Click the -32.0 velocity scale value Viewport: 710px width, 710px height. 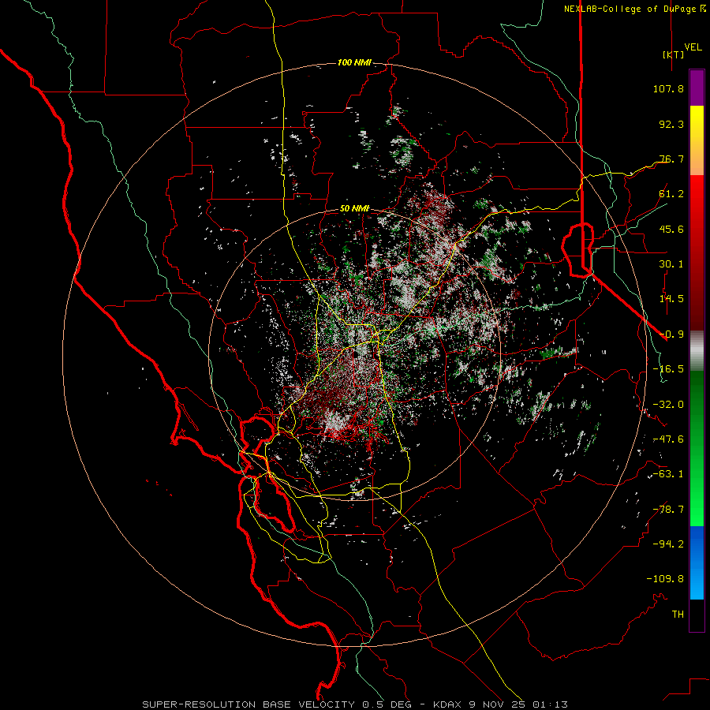(668, 405)
